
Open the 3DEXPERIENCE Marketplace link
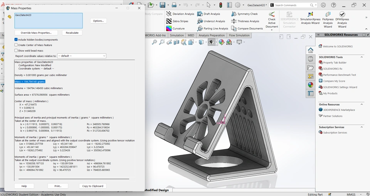coord(339,110)
